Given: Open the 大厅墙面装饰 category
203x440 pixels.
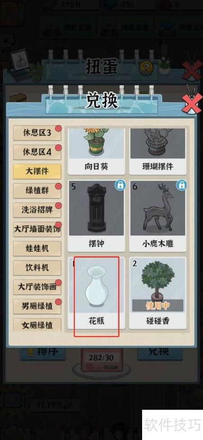Looking at the screenshot, I should tap(37, 229).
